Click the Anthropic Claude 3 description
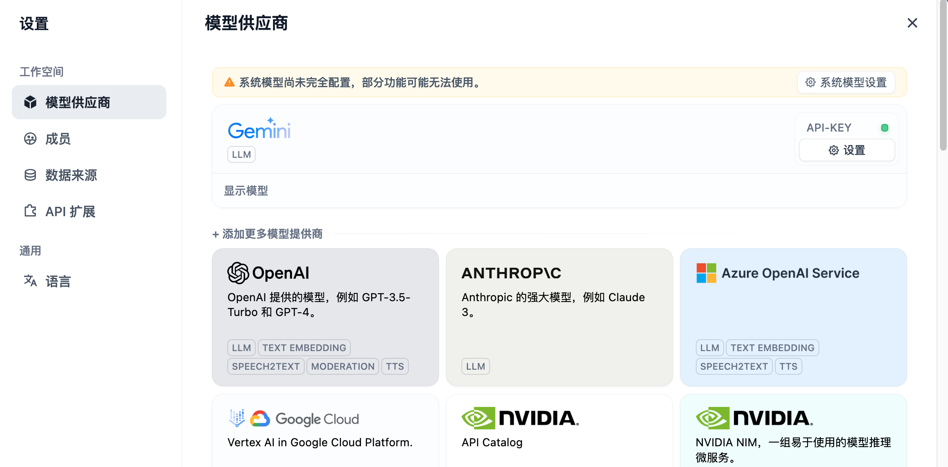The height and width of the screenshot is (467, 948). pos(554,305)
